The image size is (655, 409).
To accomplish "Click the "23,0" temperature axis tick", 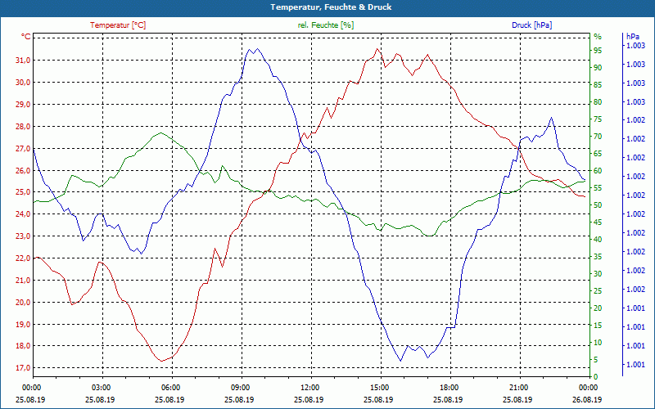I will click(x=23, y=236).
